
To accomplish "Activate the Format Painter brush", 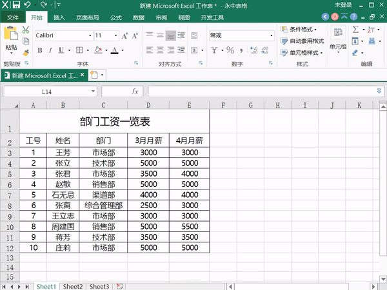I will tap(26, 52).
